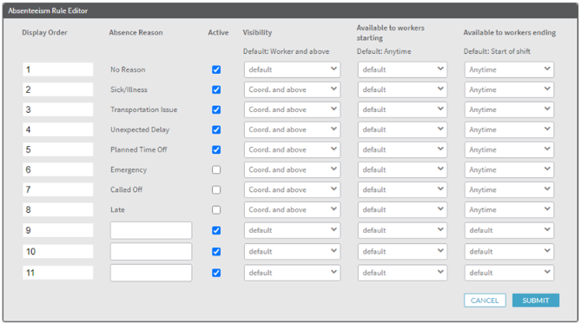The width and height of the screenshot is (581, 324).
Task: Click empty Absence Reason field in row 9
Action: coord(151,230)
